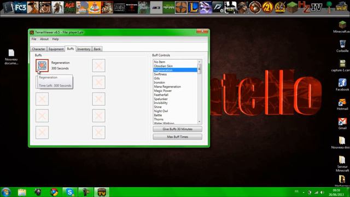Switch to the Equipment tab
Screen dimensions: 350x197
pyautogui.click(x=56, y=49)
